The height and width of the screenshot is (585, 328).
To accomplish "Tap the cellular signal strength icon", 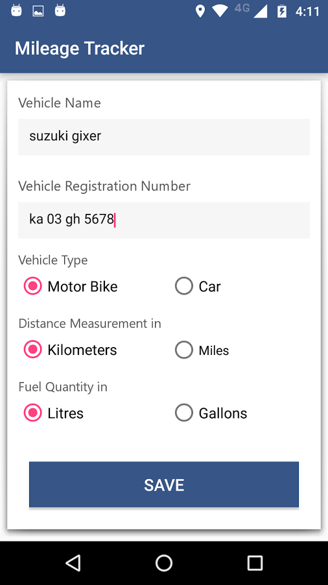I will tap(261, 12).
